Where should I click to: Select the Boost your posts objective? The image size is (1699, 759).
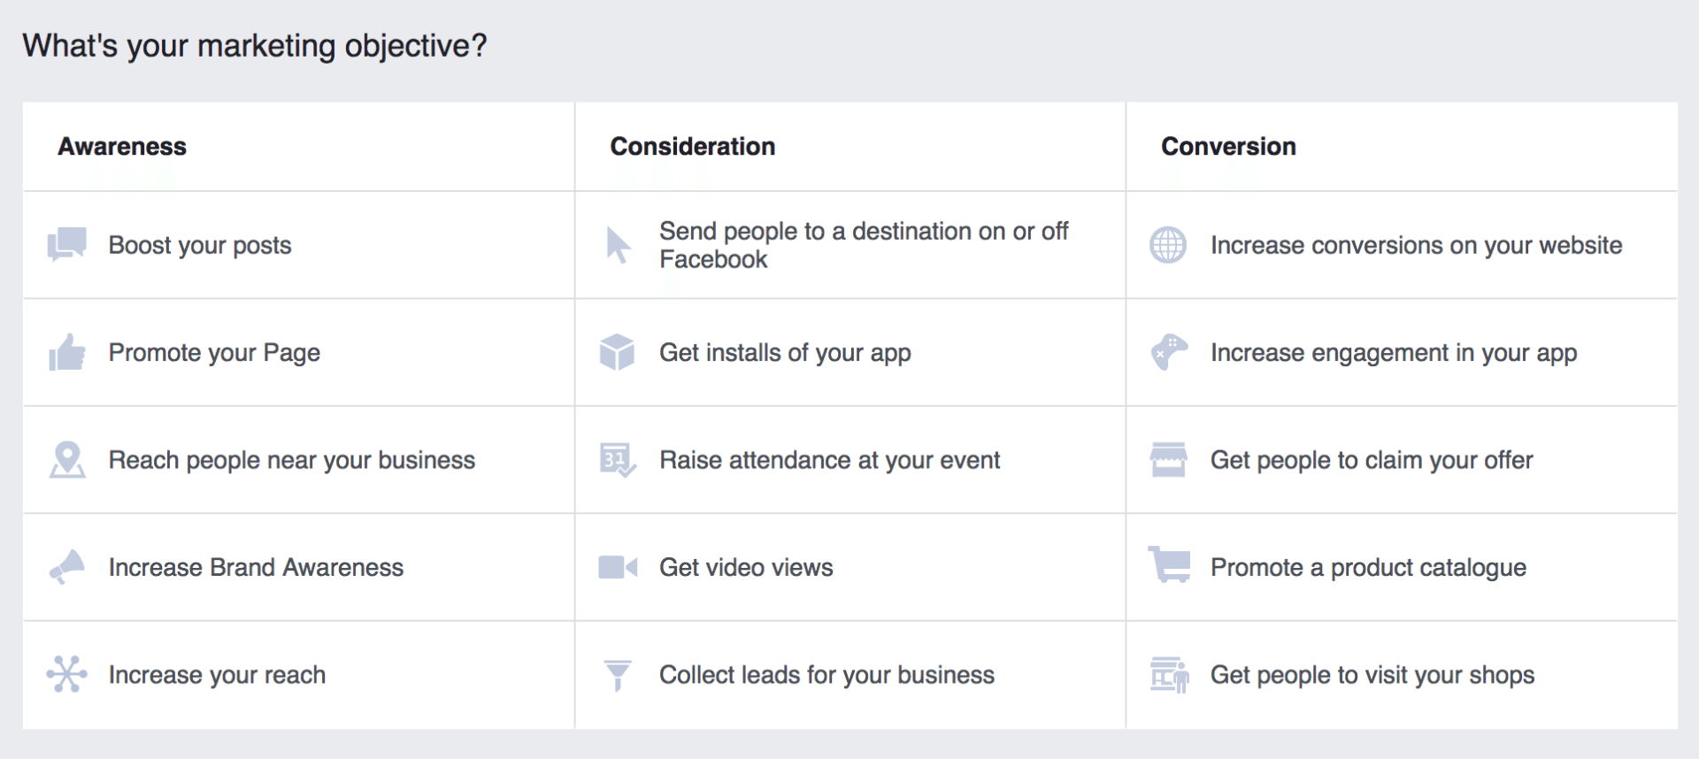(200, 245)
